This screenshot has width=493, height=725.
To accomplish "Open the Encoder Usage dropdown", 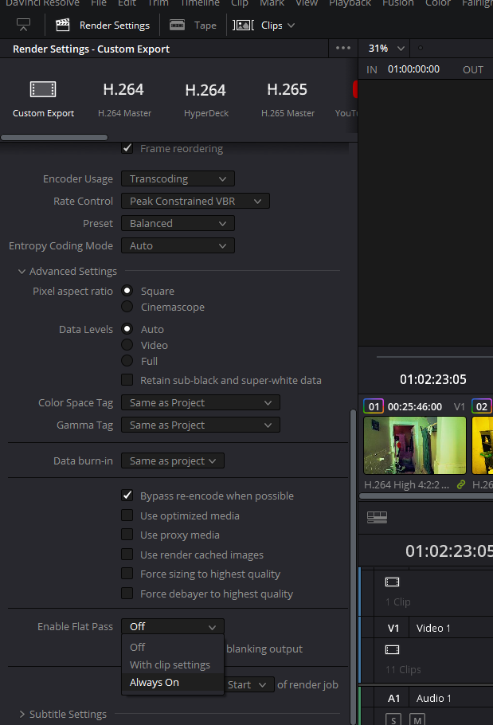I will (x=178, y=179).
